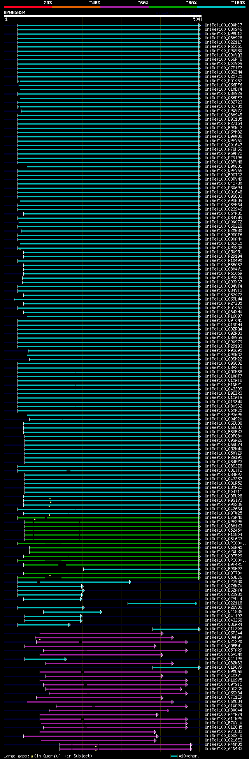Click the =100char. scale legend
249x759 pixels.
pos(185,756)
